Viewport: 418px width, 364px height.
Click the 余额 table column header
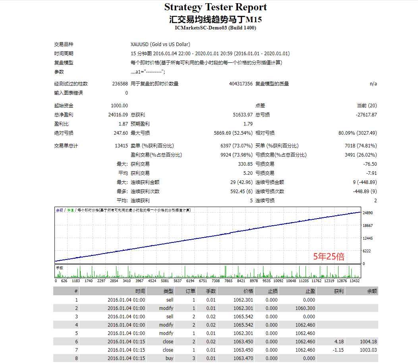(x=362, y=291)
